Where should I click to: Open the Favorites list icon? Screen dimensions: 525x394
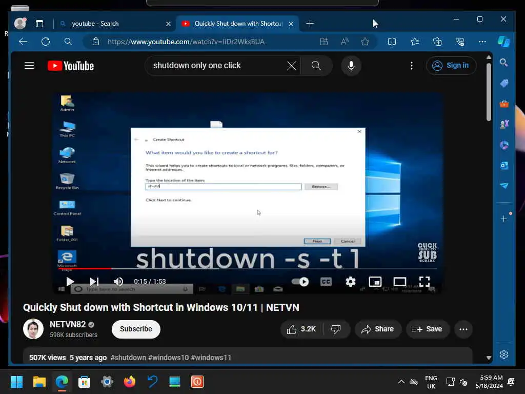(415, 42)
